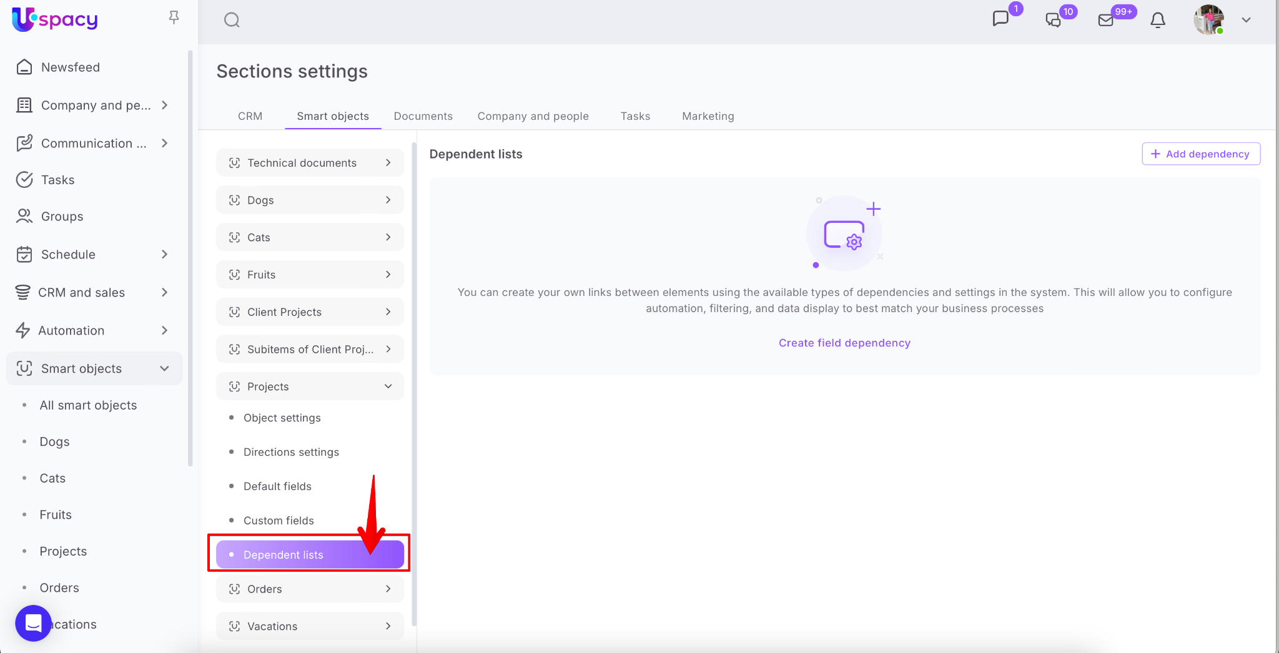Open user profile avatar

[x=1208, y=20]
